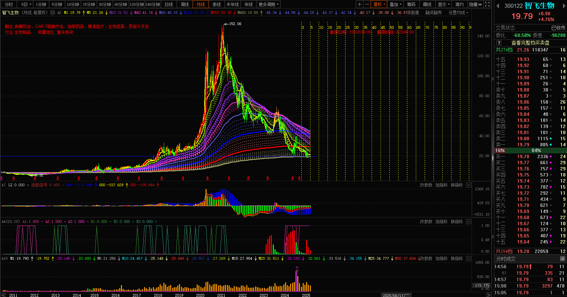Open 筹码 chip distribution
The height and width of the screenshot is (297, 567).
(411, 4)
